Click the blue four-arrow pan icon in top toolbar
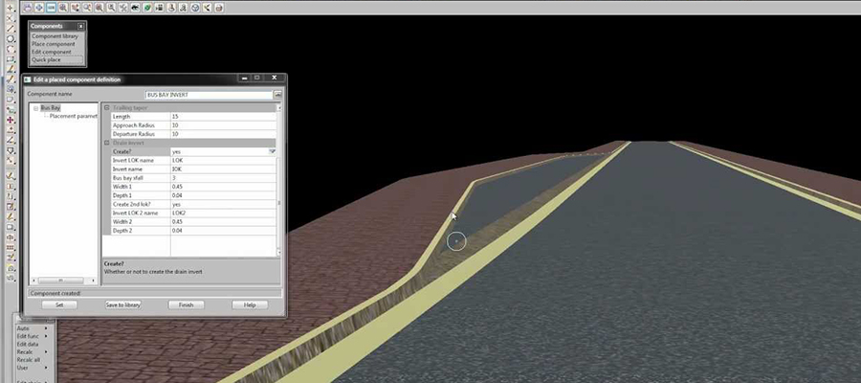This screenshot has height=383, width=861. point(39,8)
